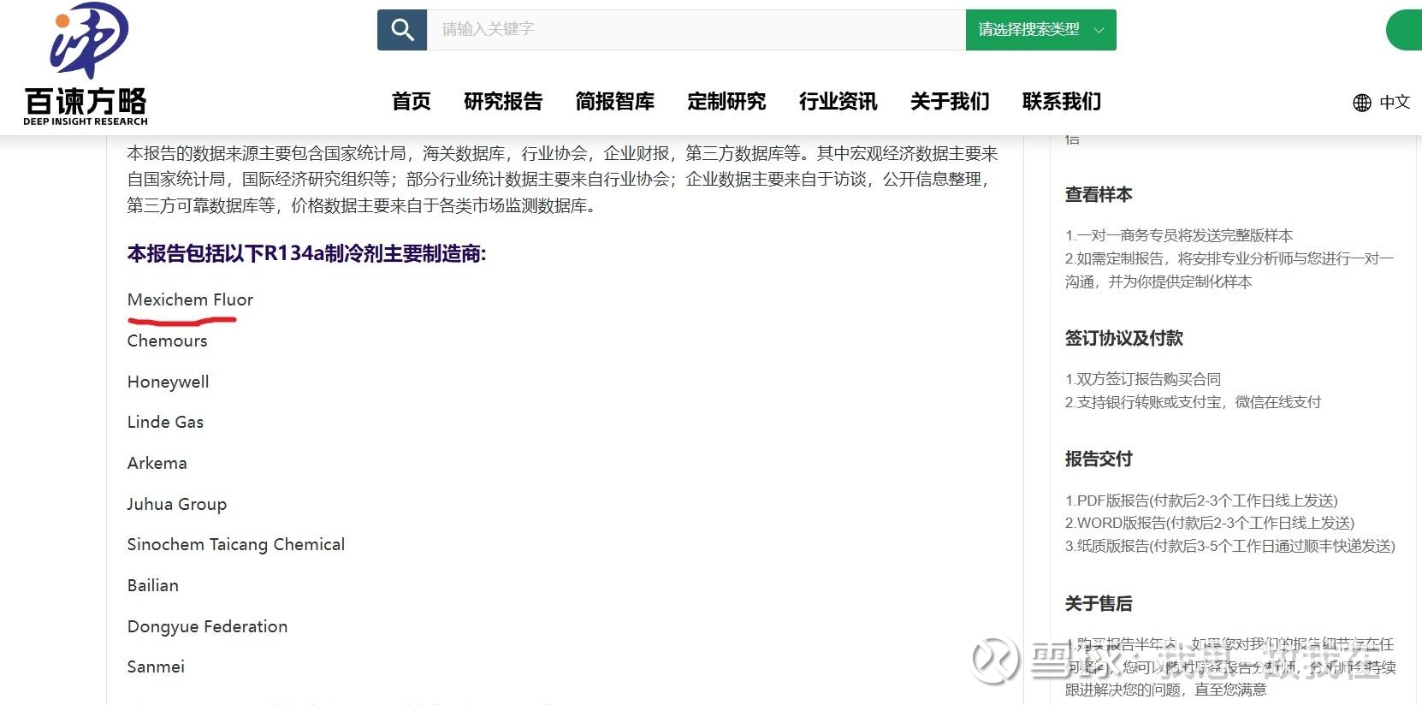Click the green button at top right

pyautogui.click(x=1404, y=30)
